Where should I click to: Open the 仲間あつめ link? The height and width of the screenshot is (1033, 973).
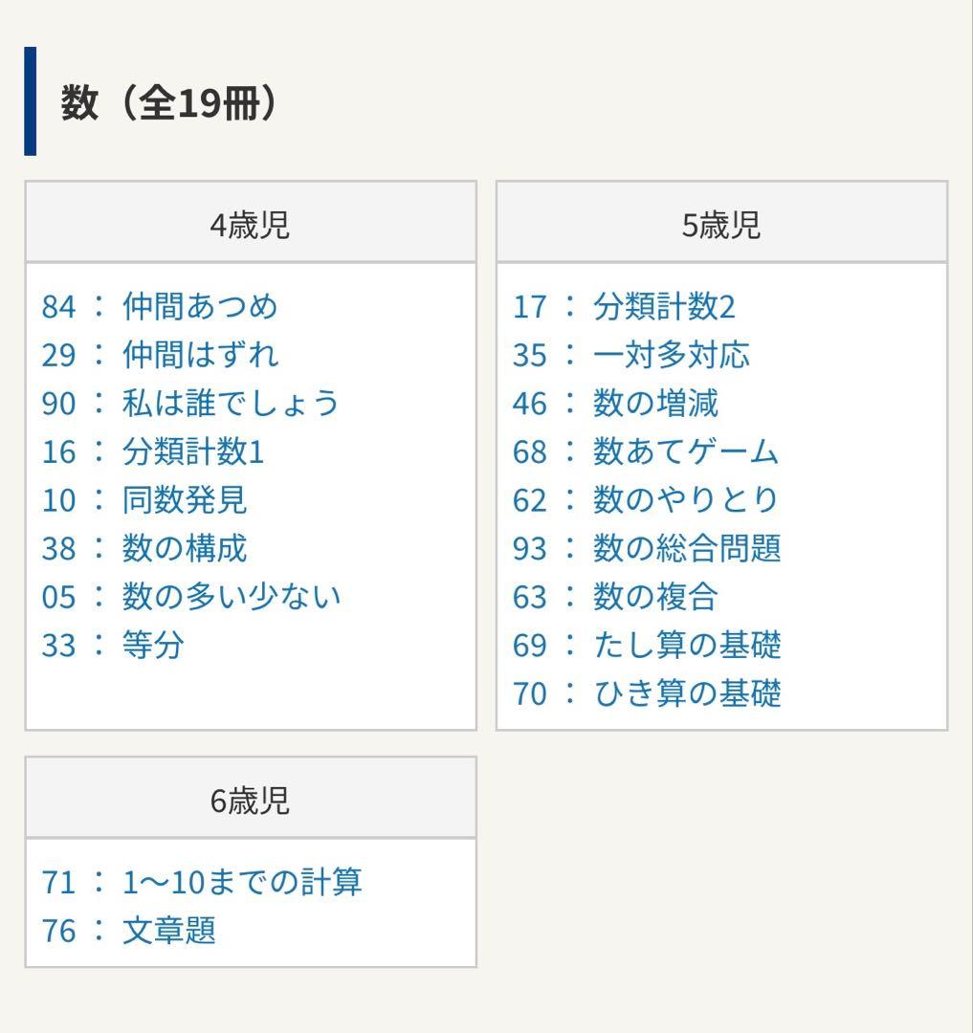coord(201,306)
